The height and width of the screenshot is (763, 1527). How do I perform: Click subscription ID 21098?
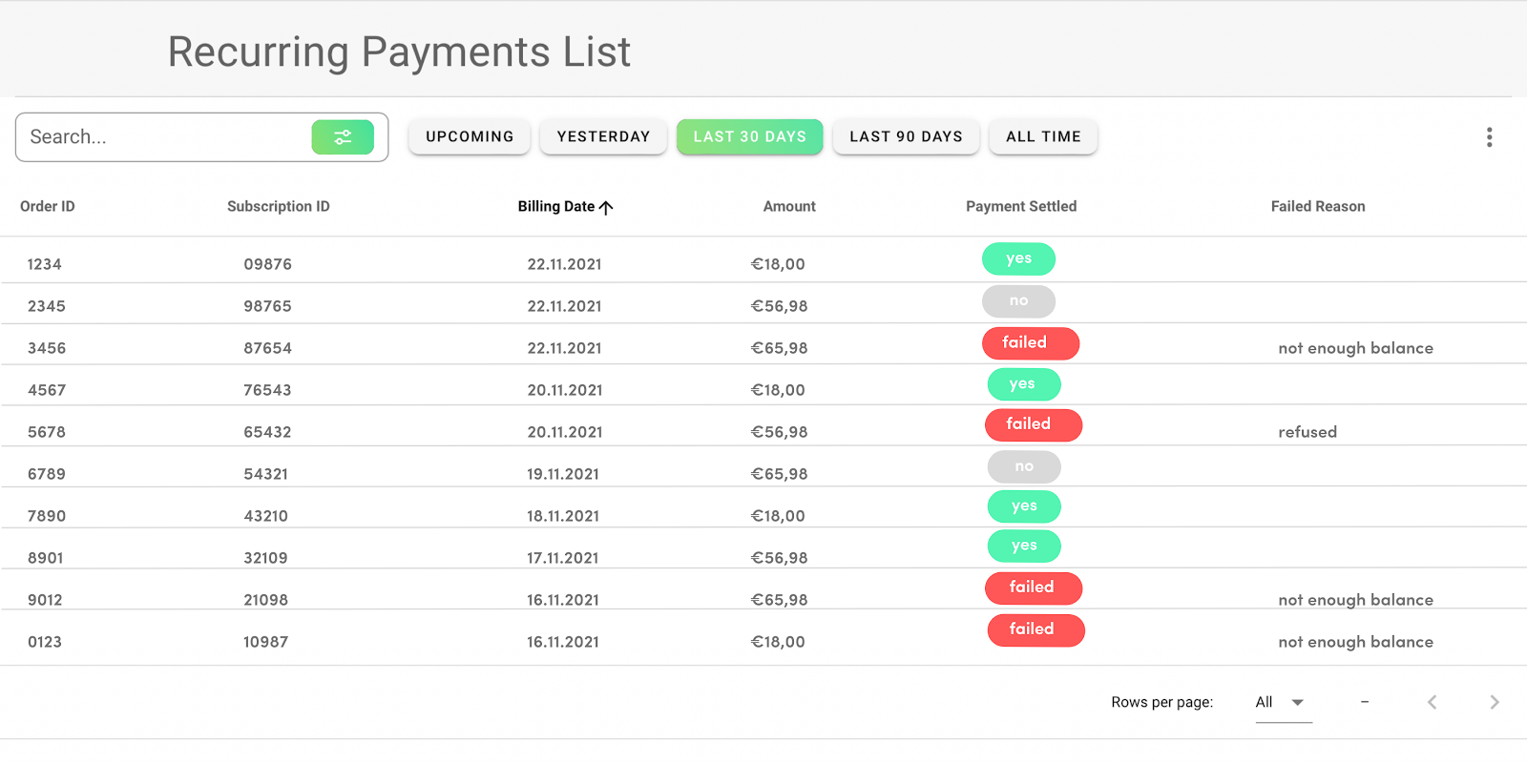[265, 600]
